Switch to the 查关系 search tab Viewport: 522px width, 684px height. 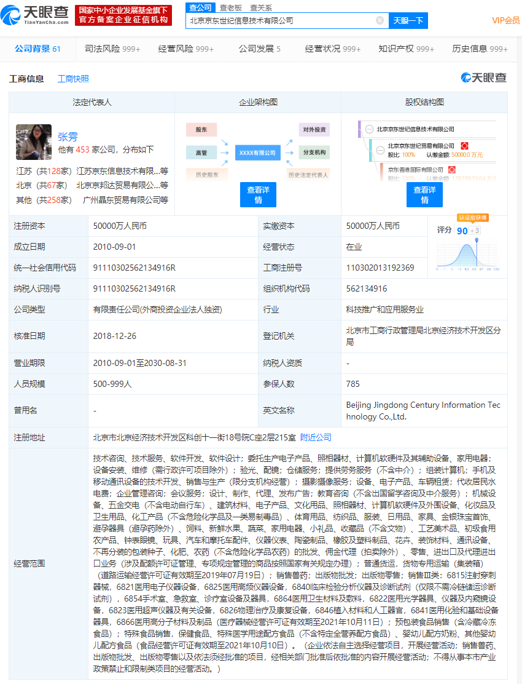(261, 7)
